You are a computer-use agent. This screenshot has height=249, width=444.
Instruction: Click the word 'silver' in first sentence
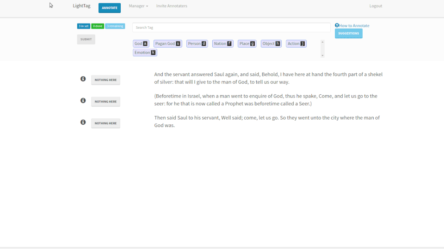point(167,82)
